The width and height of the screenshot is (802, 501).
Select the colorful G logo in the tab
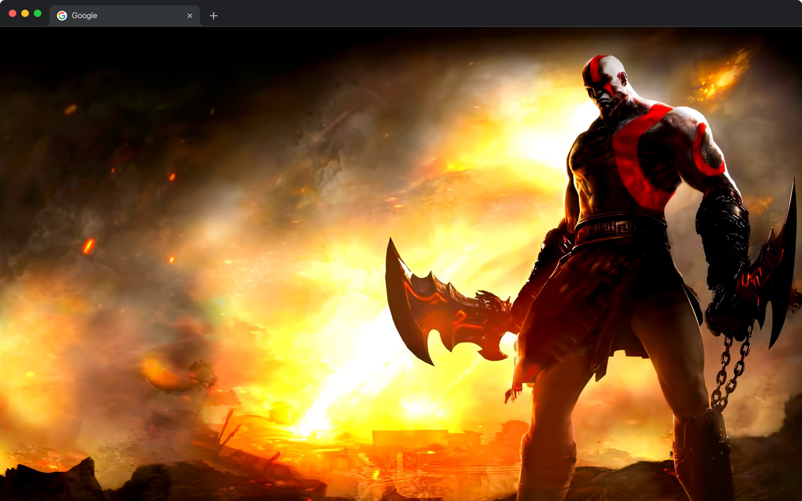[61, 15]
